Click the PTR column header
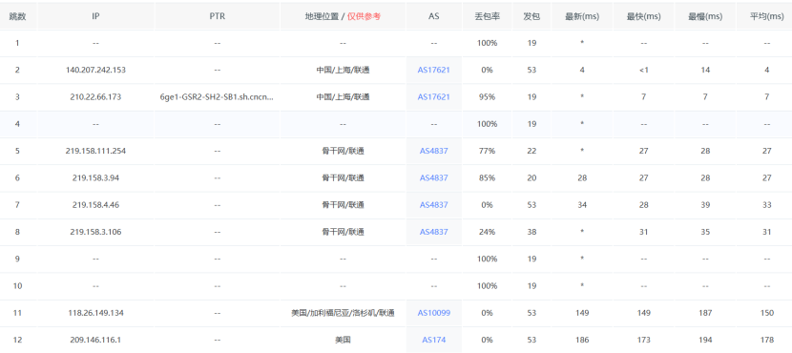 coord(218,16)
